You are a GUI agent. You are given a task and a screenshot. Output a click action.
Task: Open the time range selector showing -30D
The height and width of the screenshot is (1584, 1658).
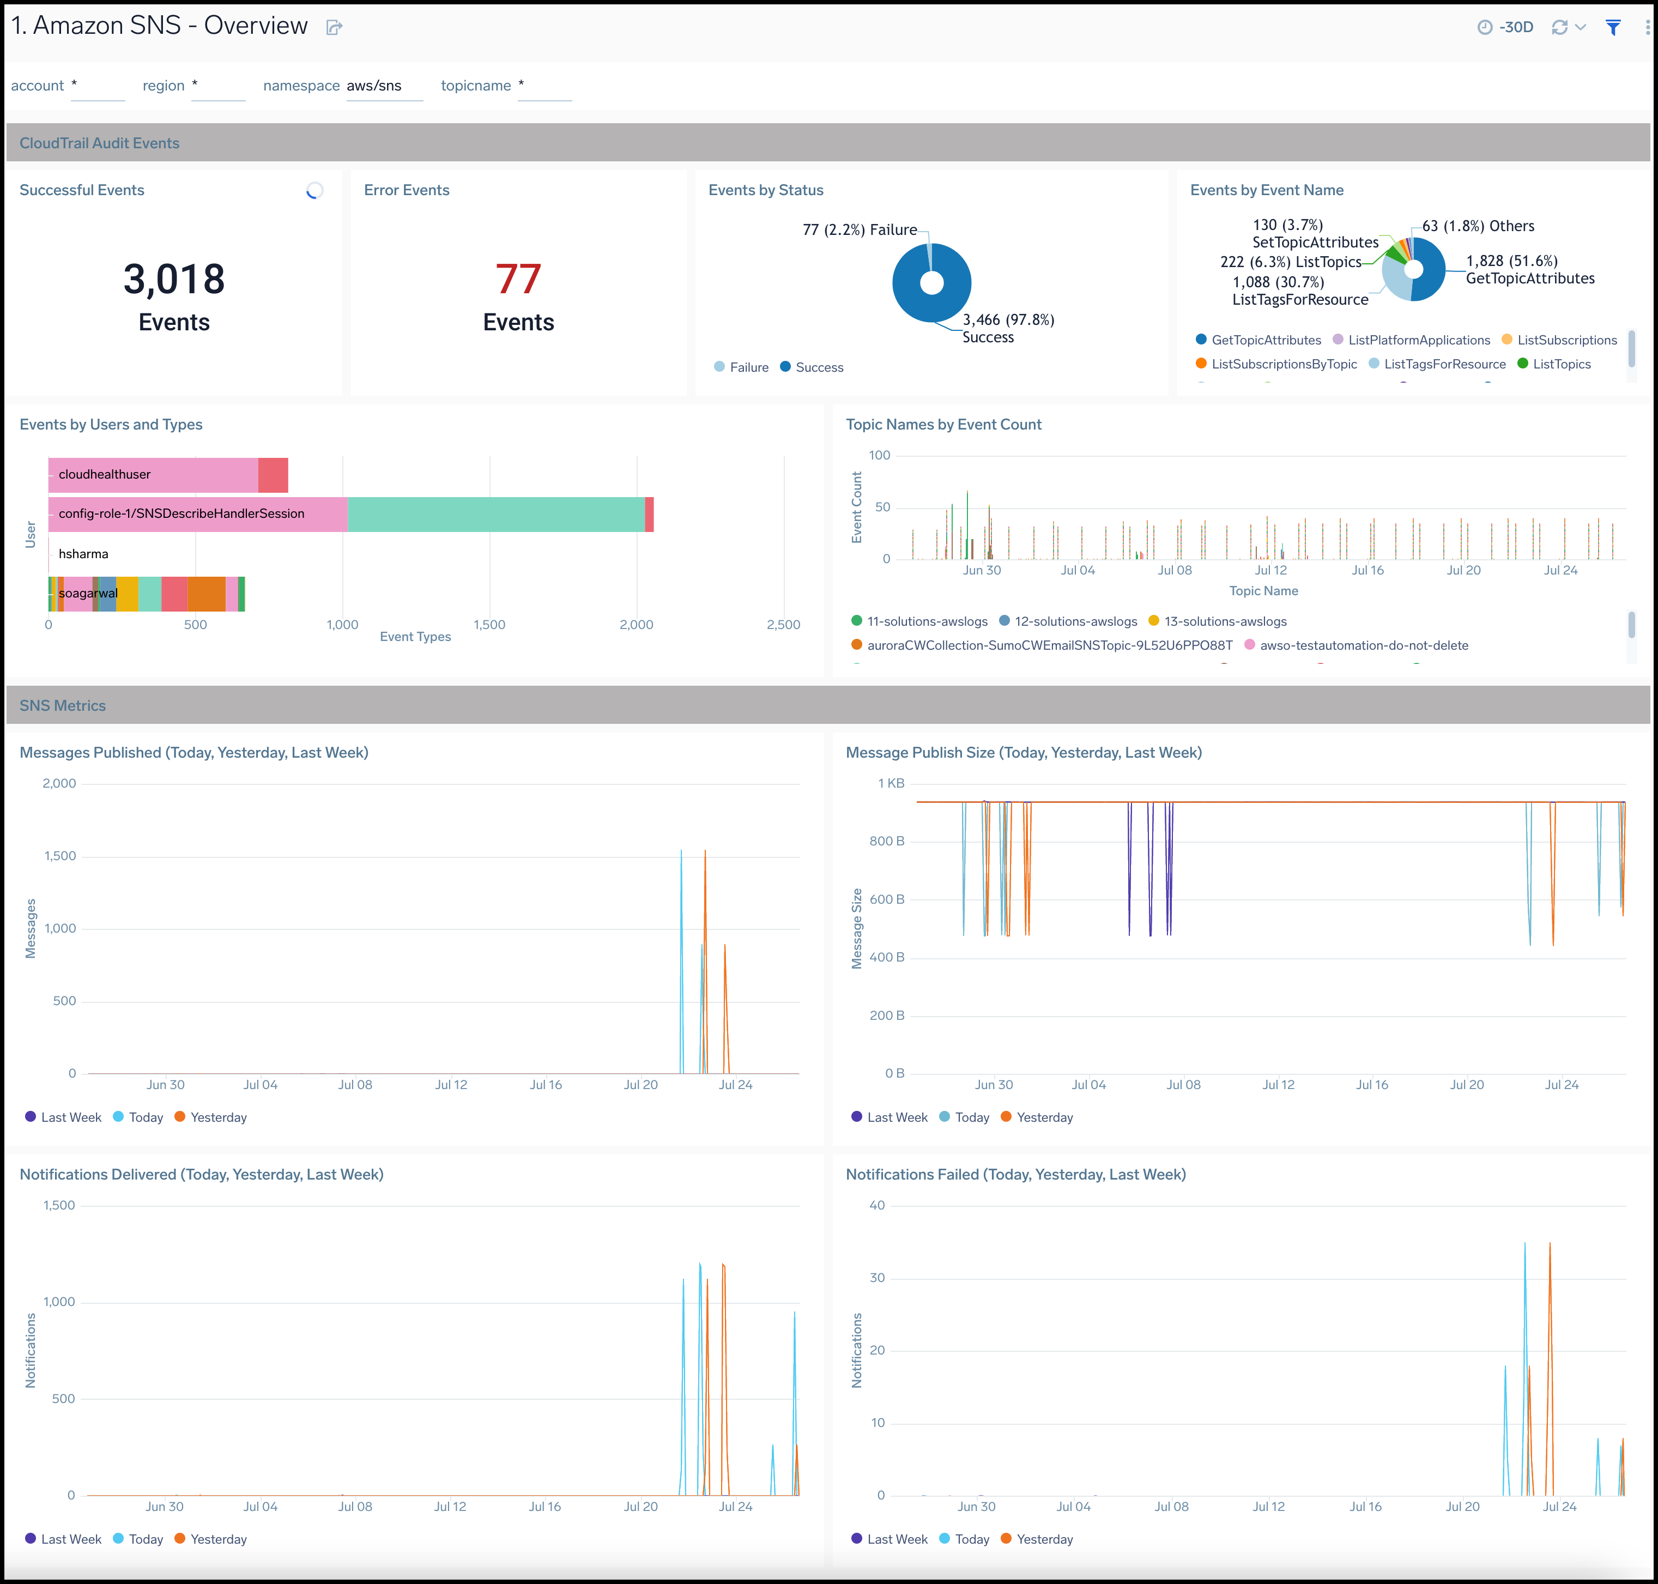(1515, 26)
